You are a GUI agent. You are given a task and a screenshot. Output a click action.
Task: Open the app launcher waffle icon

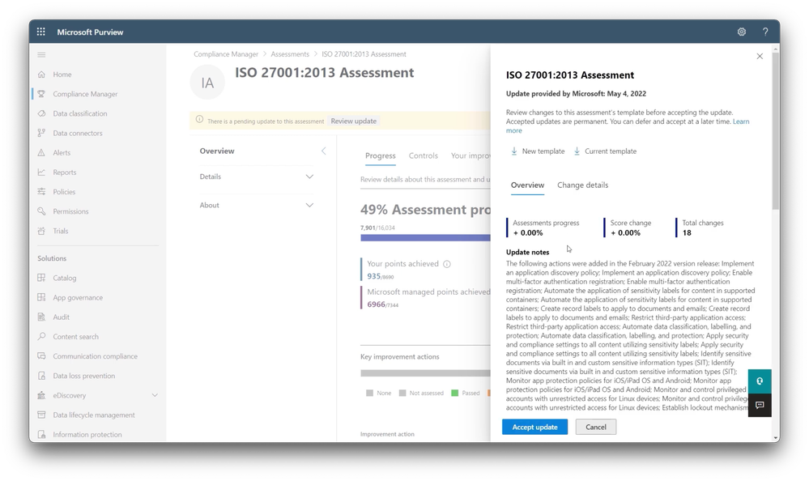(40, 32)
